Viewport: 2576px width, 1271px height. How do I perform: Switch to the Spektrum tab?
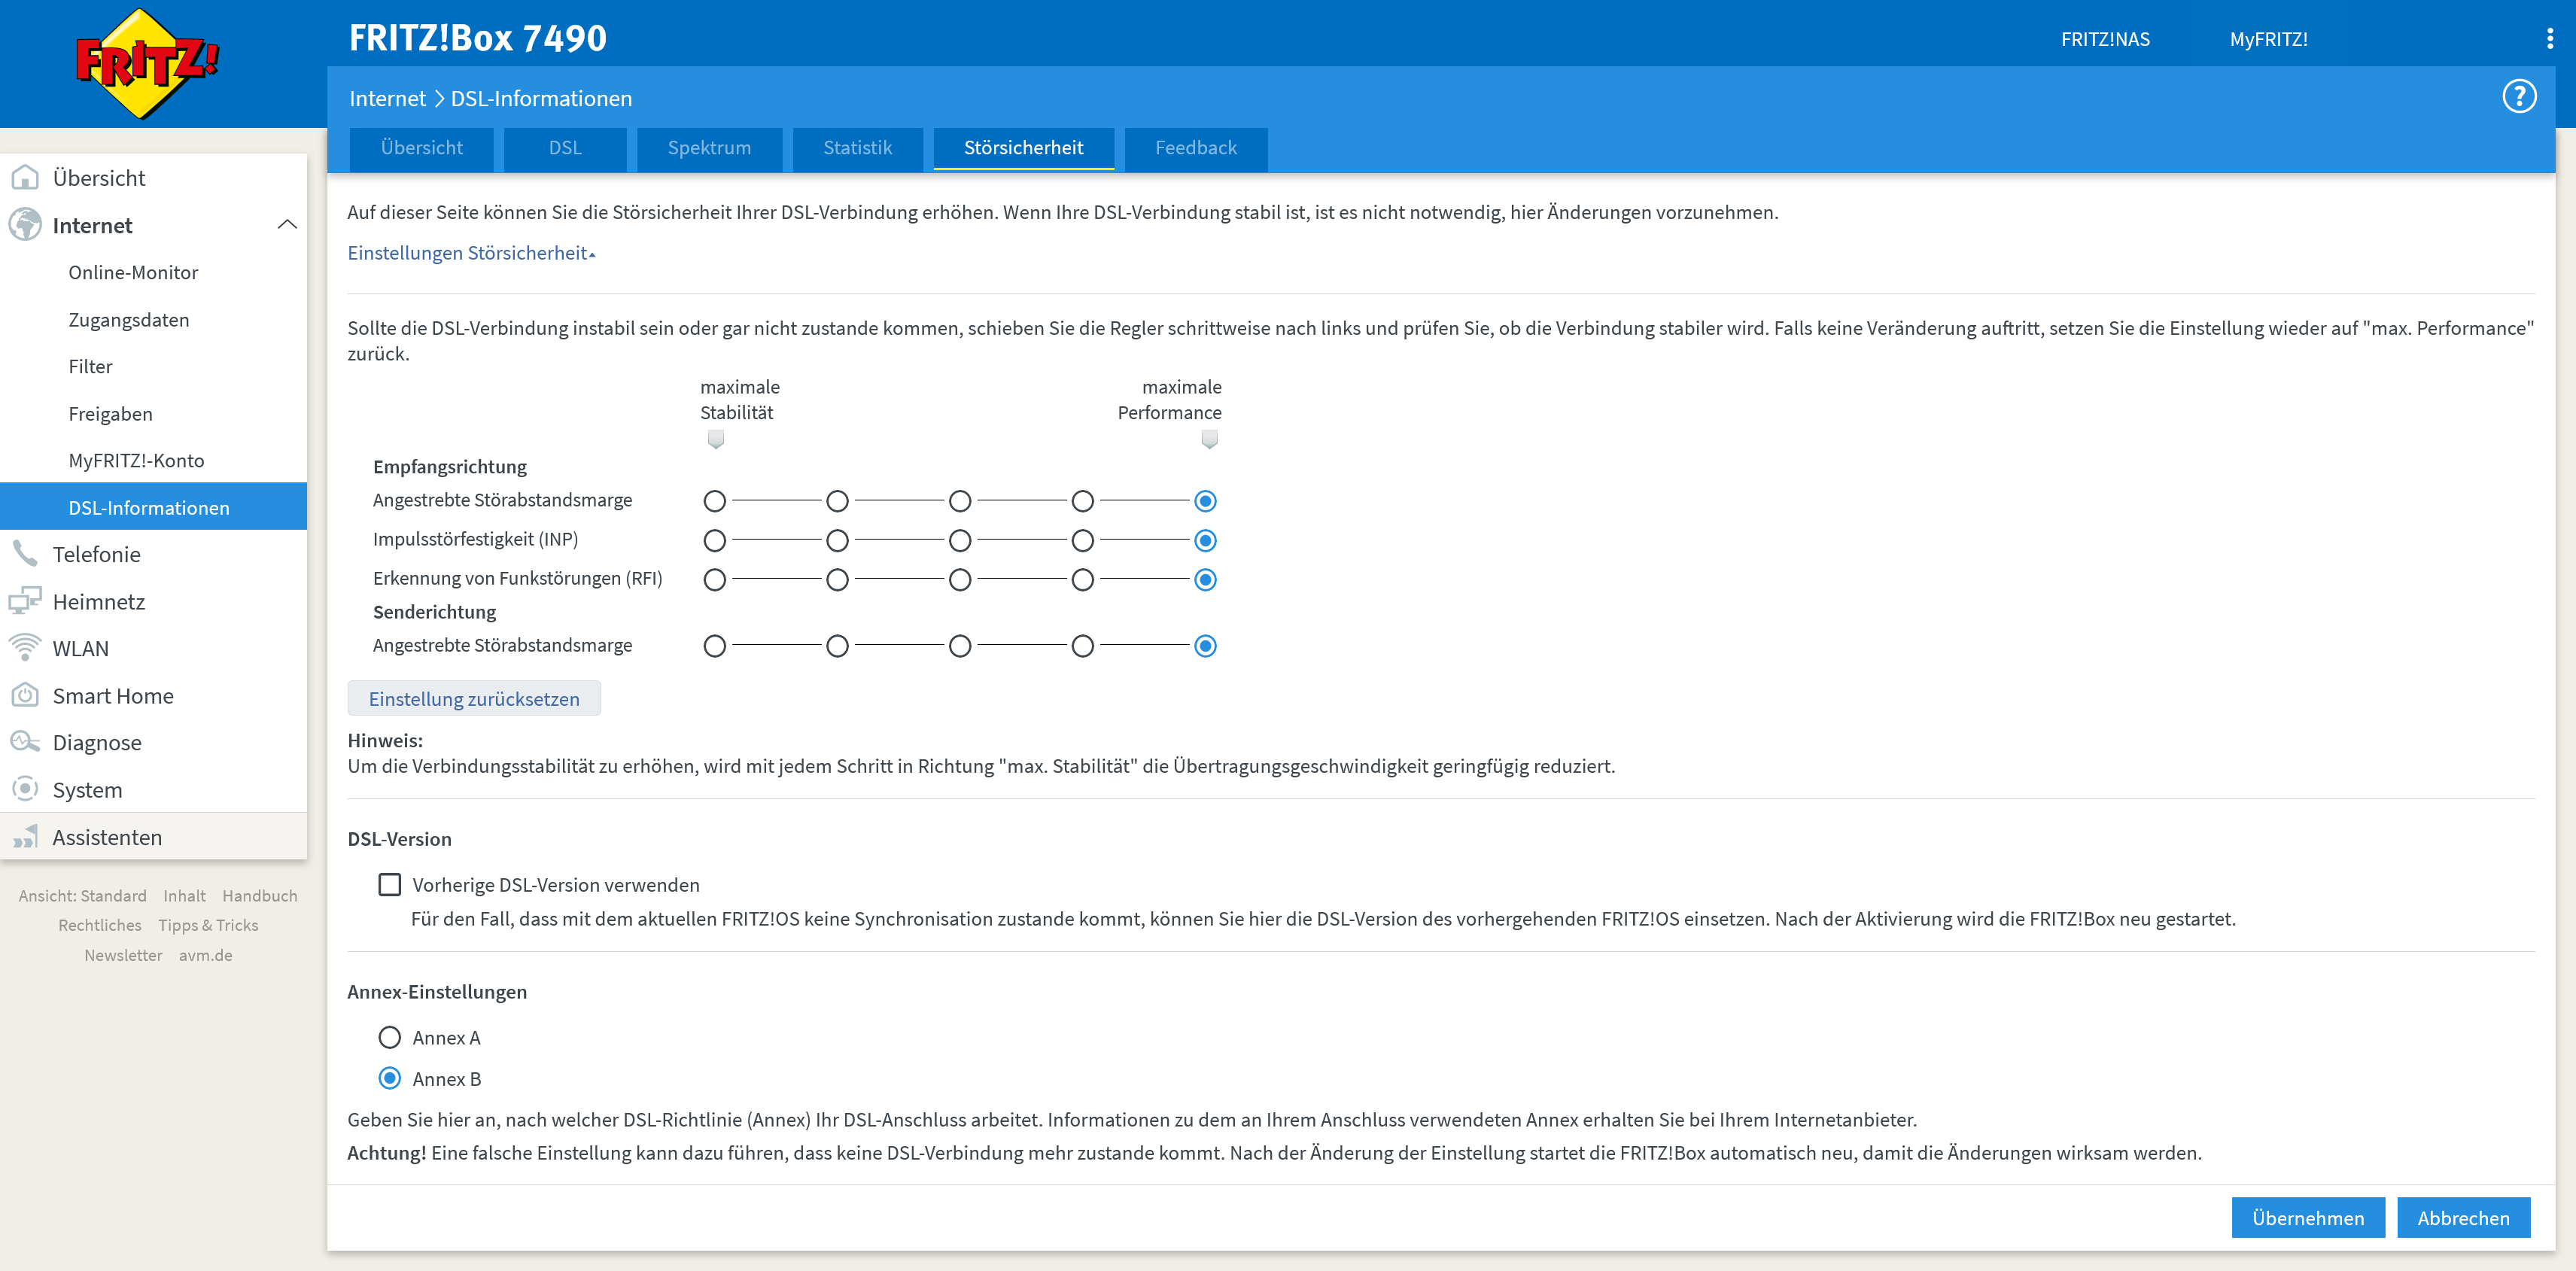pos(709,148)
